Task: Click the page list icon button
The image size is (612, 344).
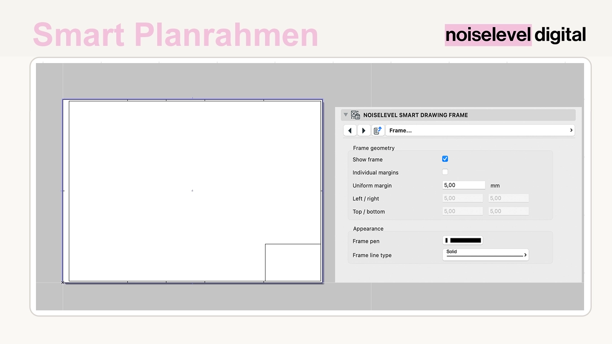Action: tap(378, 130)
